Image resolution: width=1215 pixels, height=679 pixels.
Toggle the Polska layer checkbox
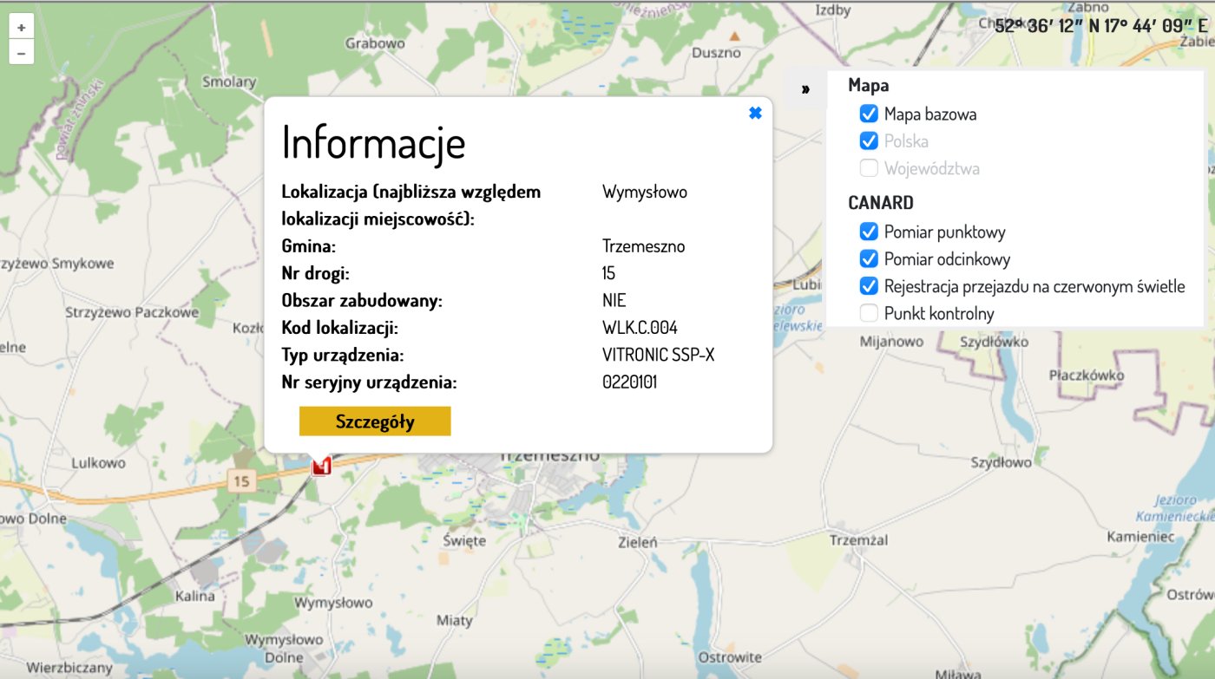pos(869,140)
